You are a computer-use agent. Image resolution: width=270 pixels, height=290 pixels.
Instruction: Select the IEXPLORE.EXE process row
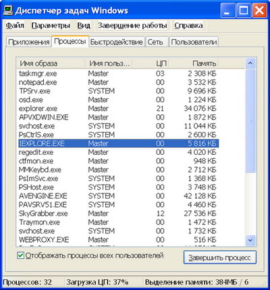coord(119,143)
